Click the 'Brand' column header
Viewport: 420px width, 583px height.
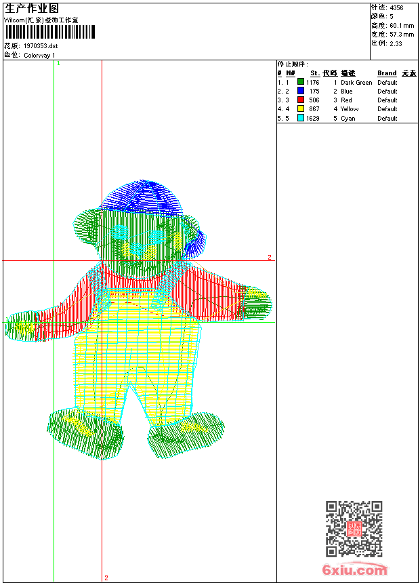[387, 73]
